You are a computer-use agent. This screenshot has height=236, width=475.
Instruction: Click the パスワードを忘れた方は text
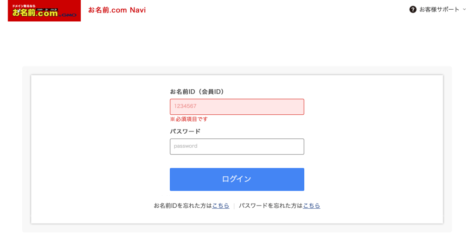(271, 206)
